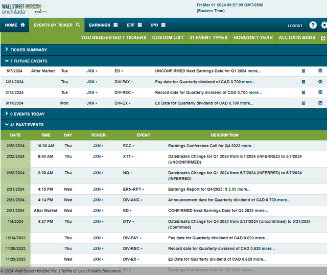Sort by DAY column header
This screenshot has width=327, height=275.
click(x=68, y=135)
